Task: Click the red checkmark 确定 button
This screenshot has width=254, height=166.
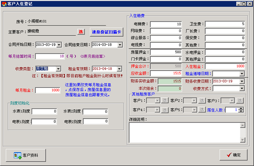Action: (x=233, y=155)
